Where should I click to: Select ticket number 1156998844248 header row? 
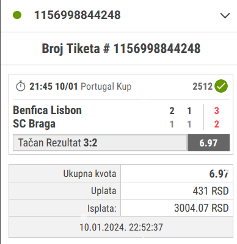pos(119,15)
